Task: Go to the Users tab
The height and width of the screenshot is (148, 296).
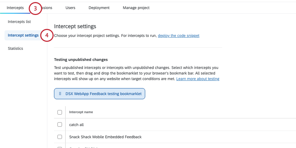Action: [70, 8]
